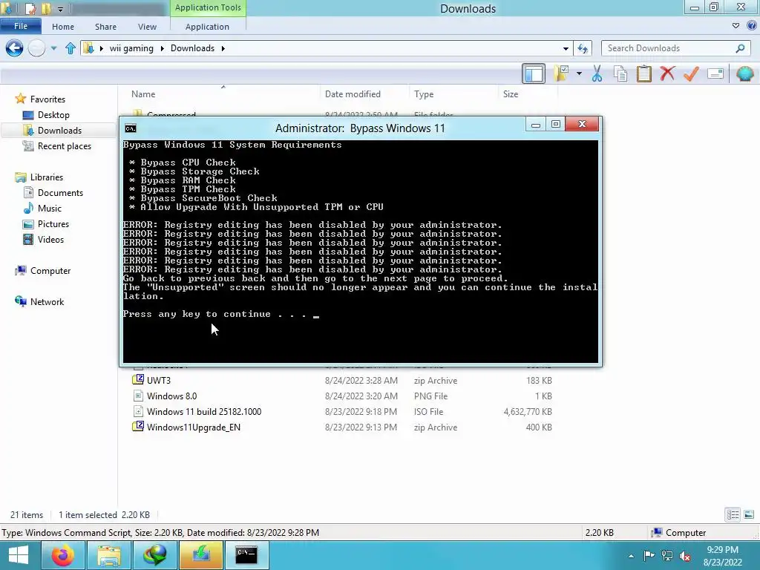Select Downloads in navigation pane
760x570 pixels.
(x=59, y=131)
